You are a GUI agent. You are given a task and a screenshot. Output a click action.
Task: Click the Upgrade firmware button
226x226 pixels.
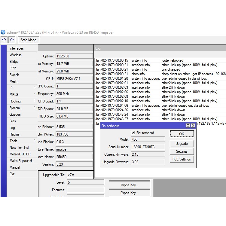[182, 144]
